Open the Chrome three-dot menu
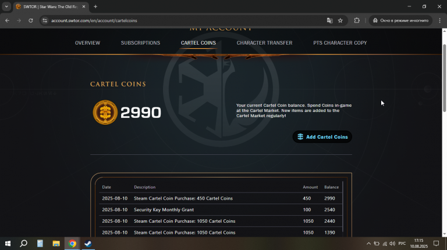447x250 pixels. click(440, 20)
